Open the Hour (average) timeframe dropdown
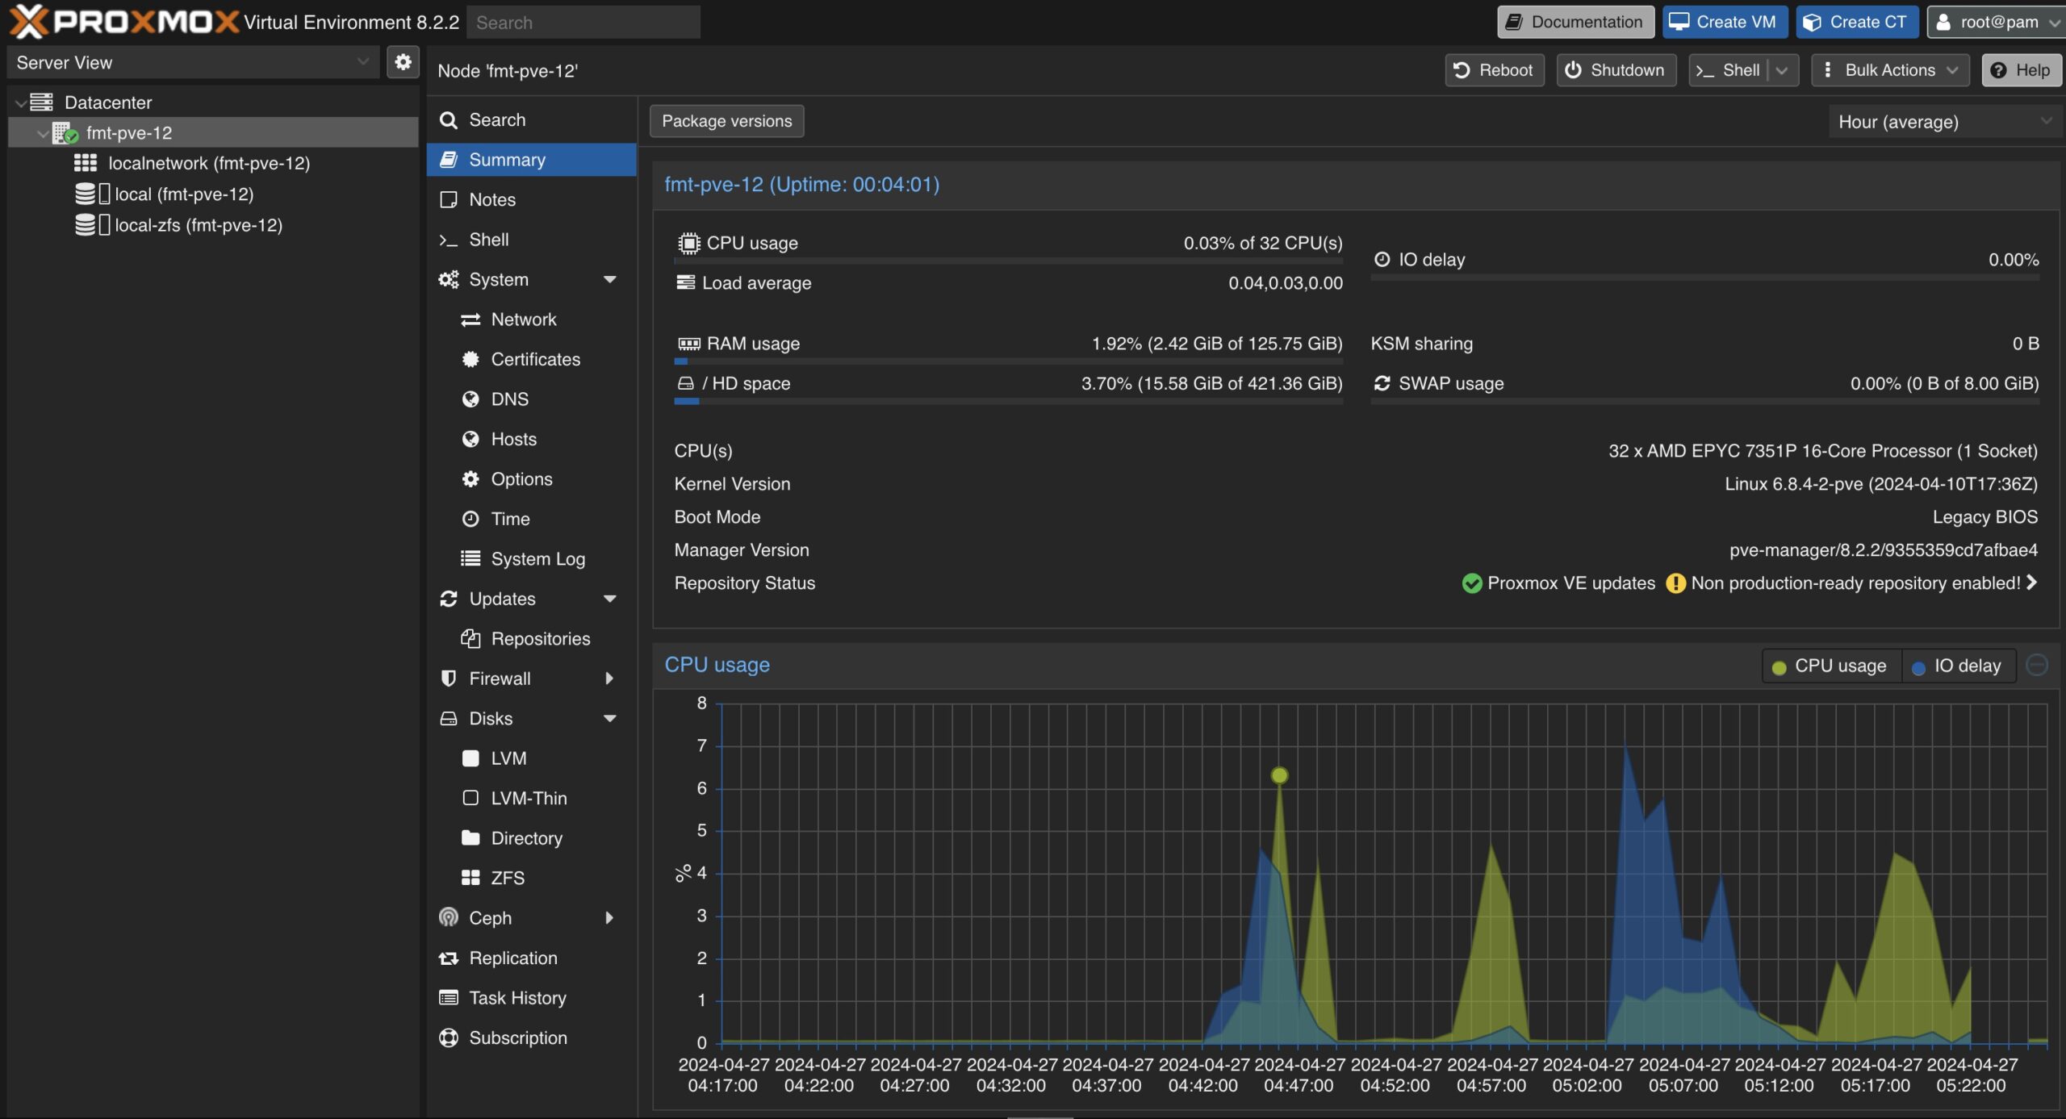Image resolution: width=2066 pixels, height=1119 pixels. click(x=1943, y=122)
